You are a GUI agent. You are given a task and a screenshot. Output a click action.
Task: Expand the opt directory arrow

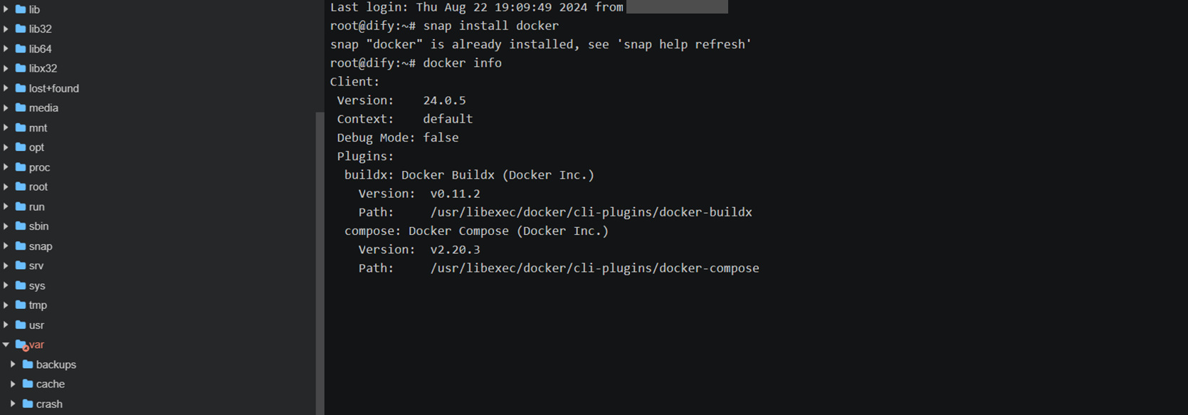point(6,147)
